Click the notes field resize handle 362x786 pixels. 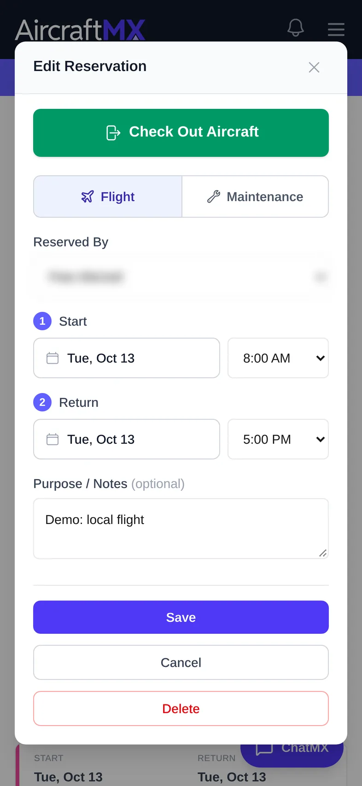pos(323,553)
